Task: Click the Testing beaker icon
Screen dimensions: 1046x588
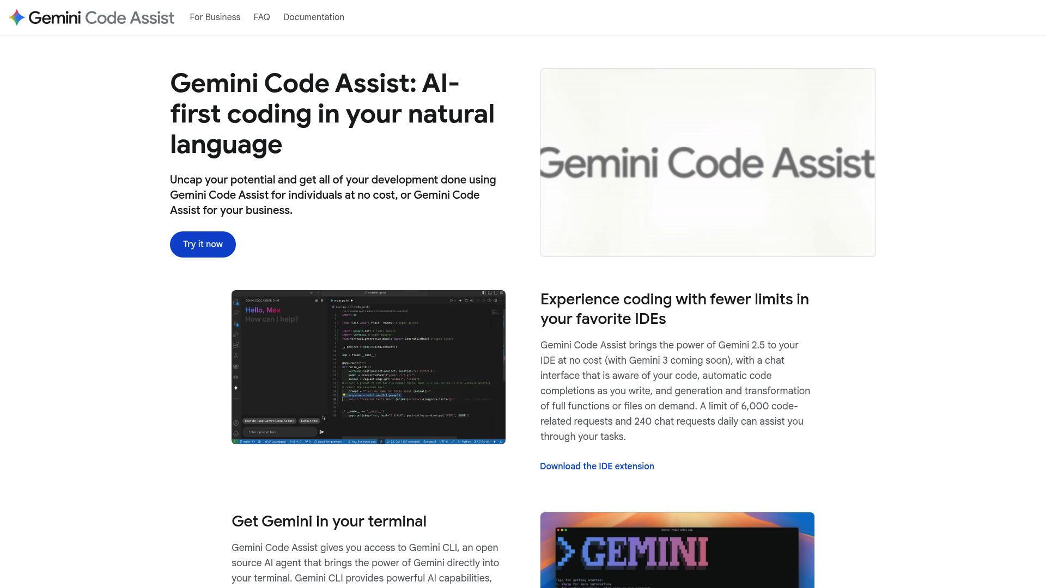Action: (235, 356)
